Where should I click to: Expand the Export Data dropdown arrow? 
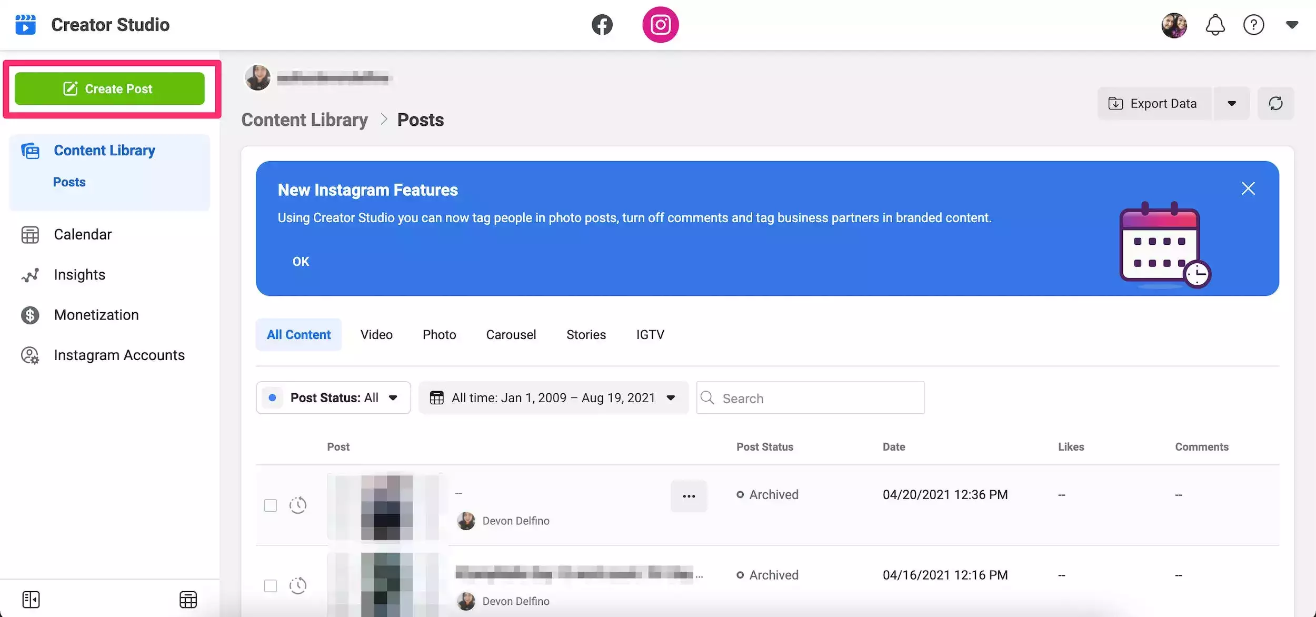tap(1231, 104)
